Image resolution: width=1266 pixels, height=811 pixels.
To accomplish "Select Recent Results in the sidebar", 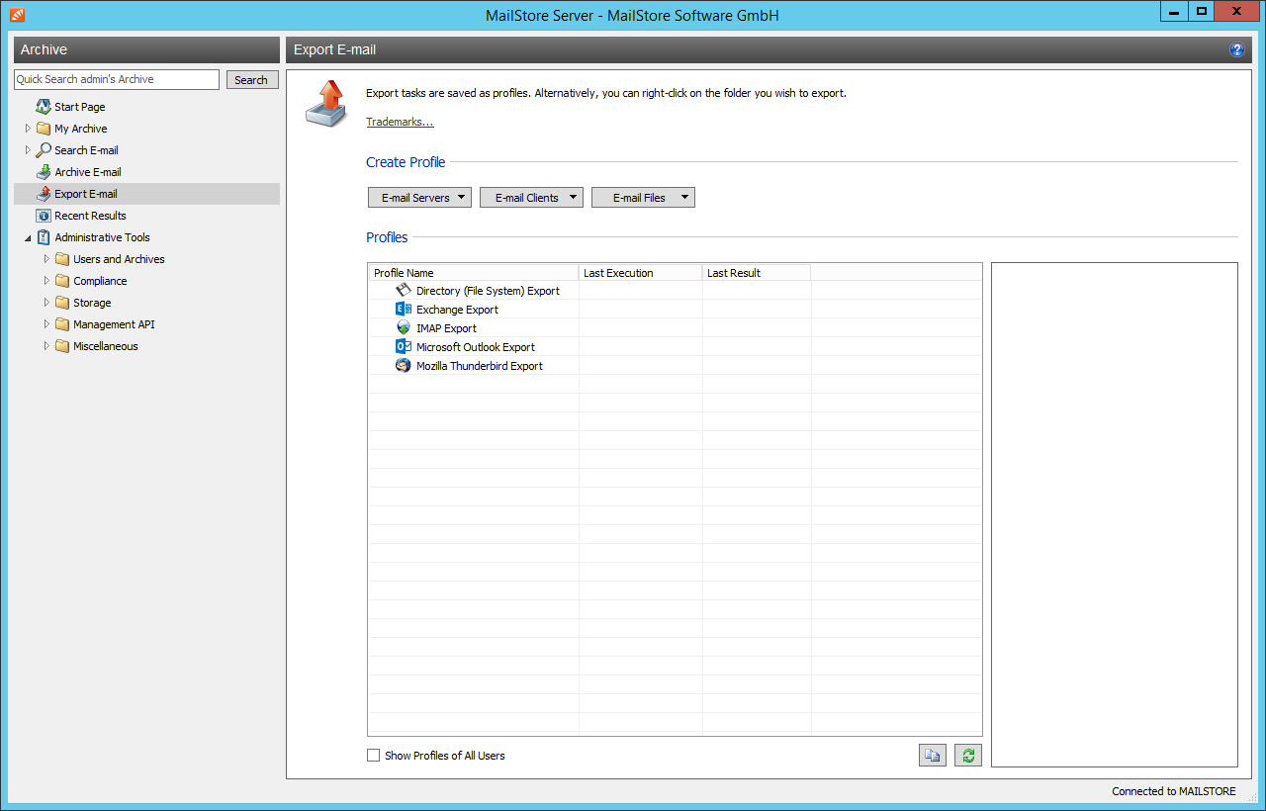I will [90, 216].
